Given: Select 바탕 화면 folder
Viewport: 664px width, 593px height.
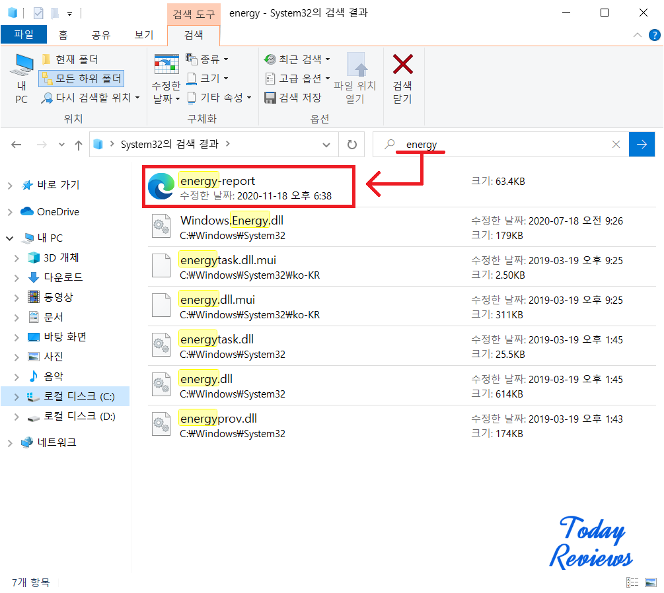Looking at the screenshot, I should pos(65,337).
